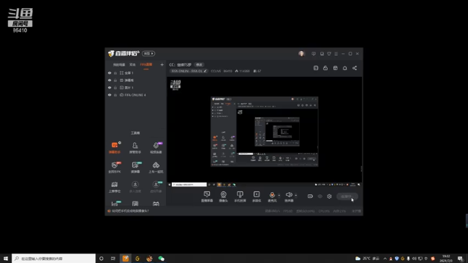Click the Windows taskbar search box
Screen dimensions: 468x263
(53, 259)
